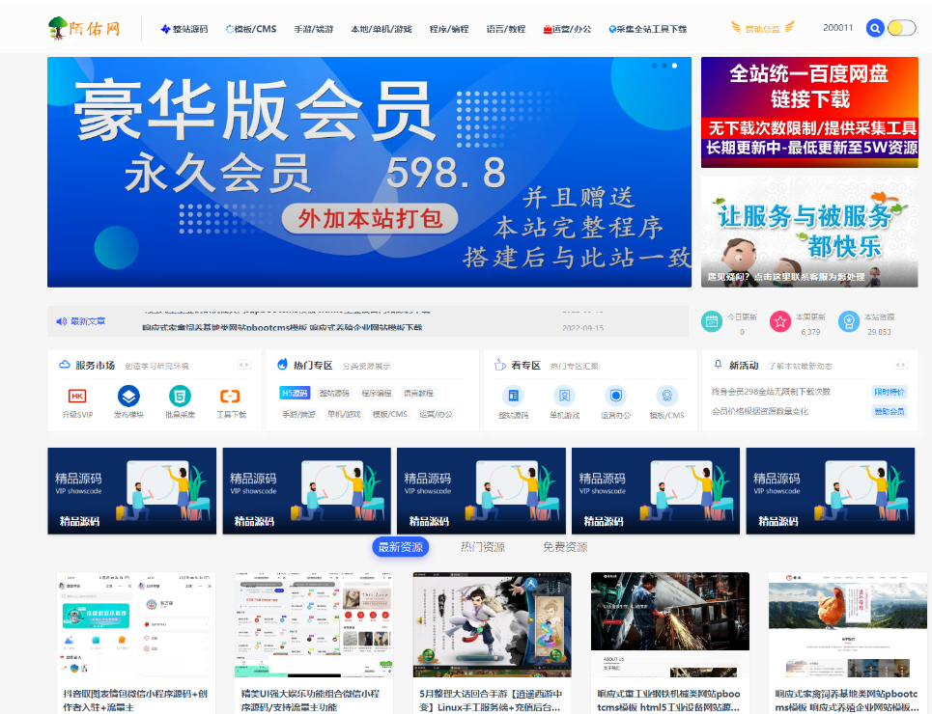Select the H5源码 category tag
This screenshot has width=932, height=714.
[295, 393]
